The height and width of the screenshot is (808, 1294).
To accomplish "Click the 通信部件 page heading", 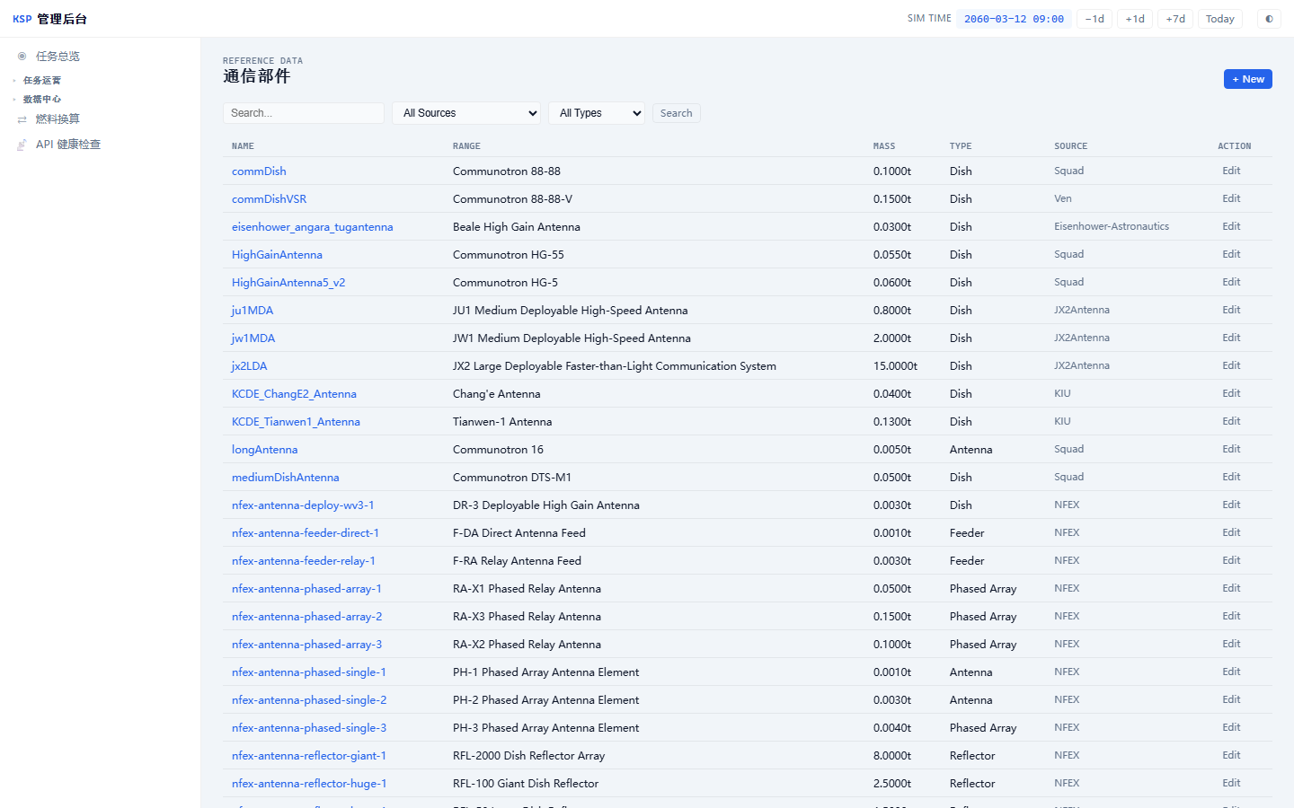I will click(256, 76).
